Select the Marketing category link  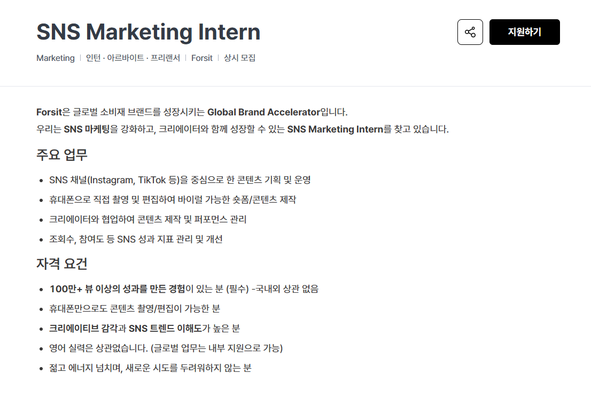click(56, 58)
